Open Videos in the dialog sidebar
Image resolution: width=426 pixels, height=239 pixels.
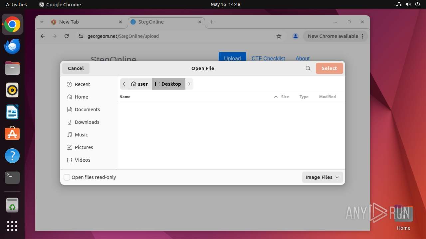89,160
